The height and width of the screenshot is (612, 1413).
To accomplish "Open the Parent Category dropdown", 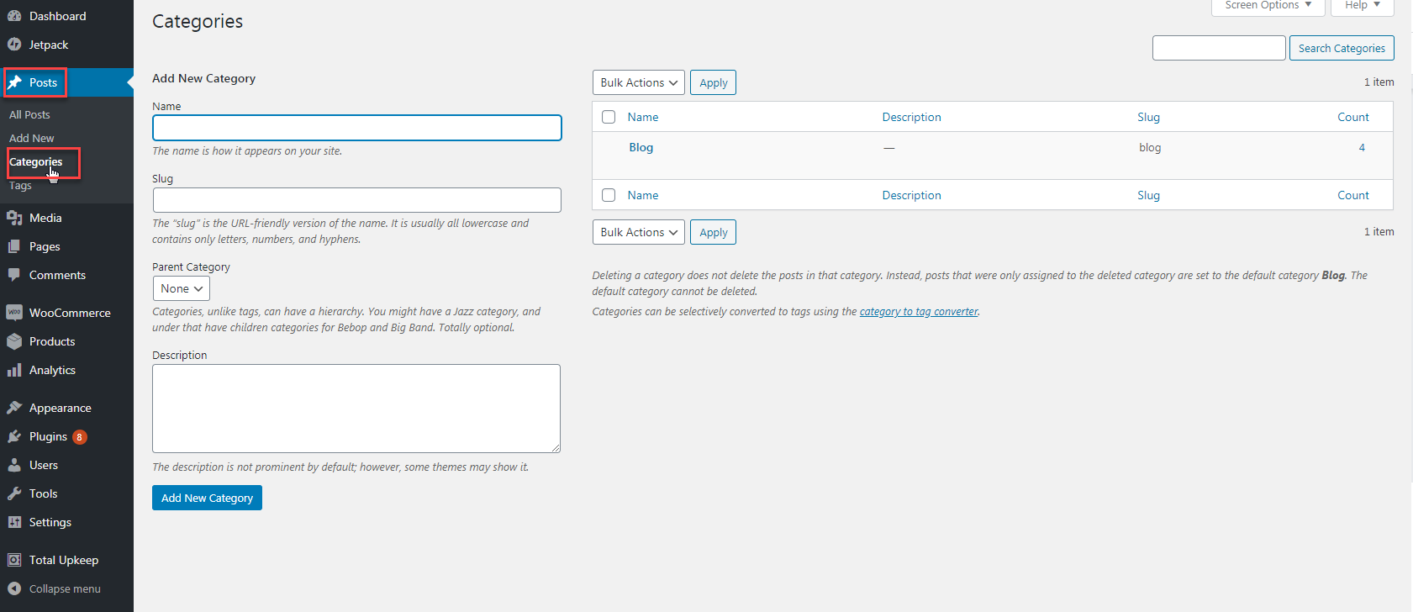I will click(x=181, y=288).
